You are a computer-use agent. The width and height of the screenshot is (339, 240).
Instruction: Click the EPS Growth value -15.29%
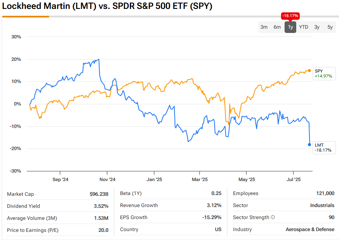pyautogui.click(x=212, y=218)
